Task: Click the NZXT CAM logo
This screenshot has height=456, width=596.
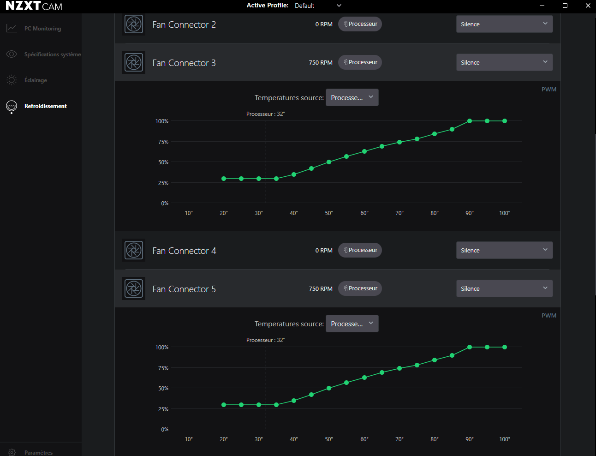Action: [x=34, y=6]
